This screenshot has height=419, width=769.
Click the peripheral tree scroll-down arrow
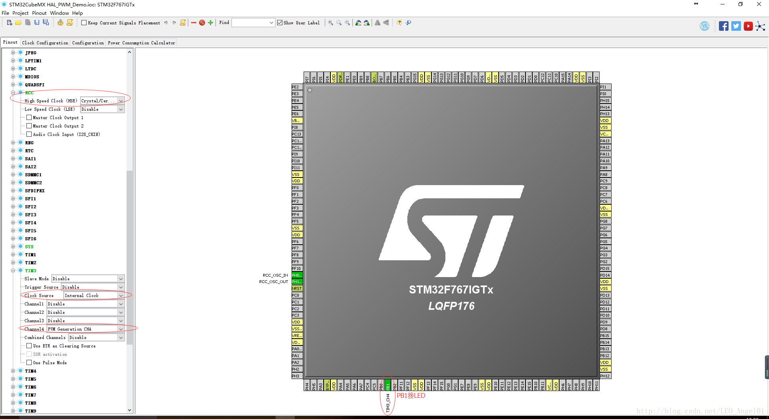tap(129, 410)
